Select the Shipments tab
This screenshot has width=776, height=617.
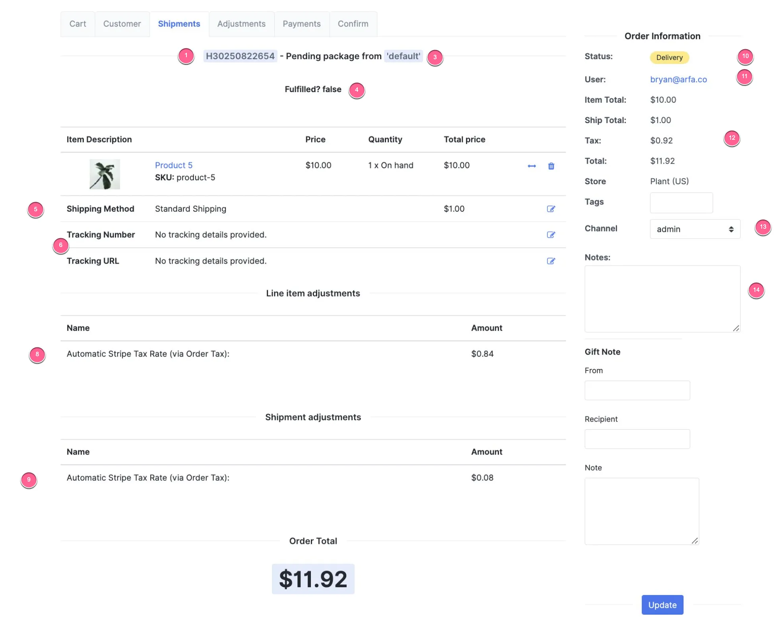coord(179,24)
